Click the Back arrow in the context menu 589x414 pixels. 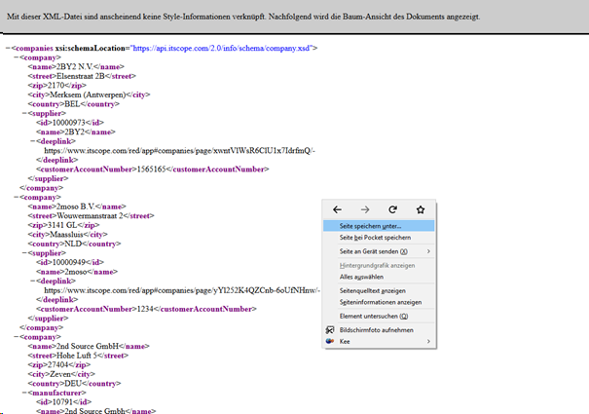tap(337, 209)
